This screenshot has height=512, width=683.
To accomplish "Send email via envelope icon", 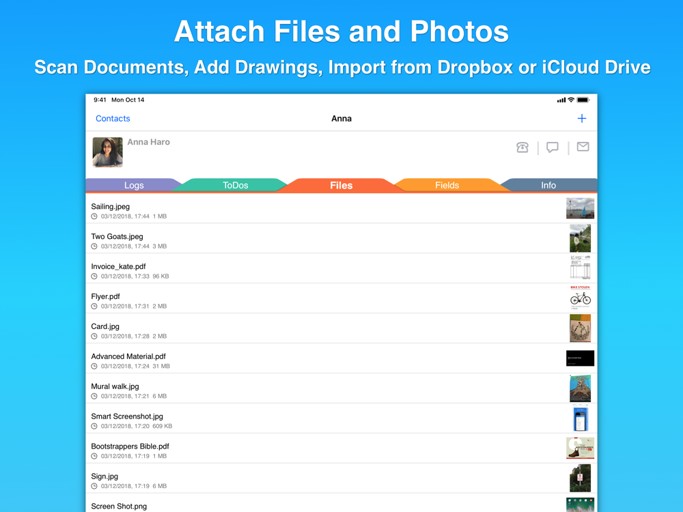I will pos(583,147).
